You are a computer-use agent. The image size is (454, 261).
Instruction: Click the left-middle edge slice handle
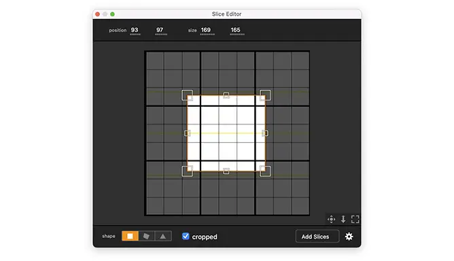click(188, 133)
